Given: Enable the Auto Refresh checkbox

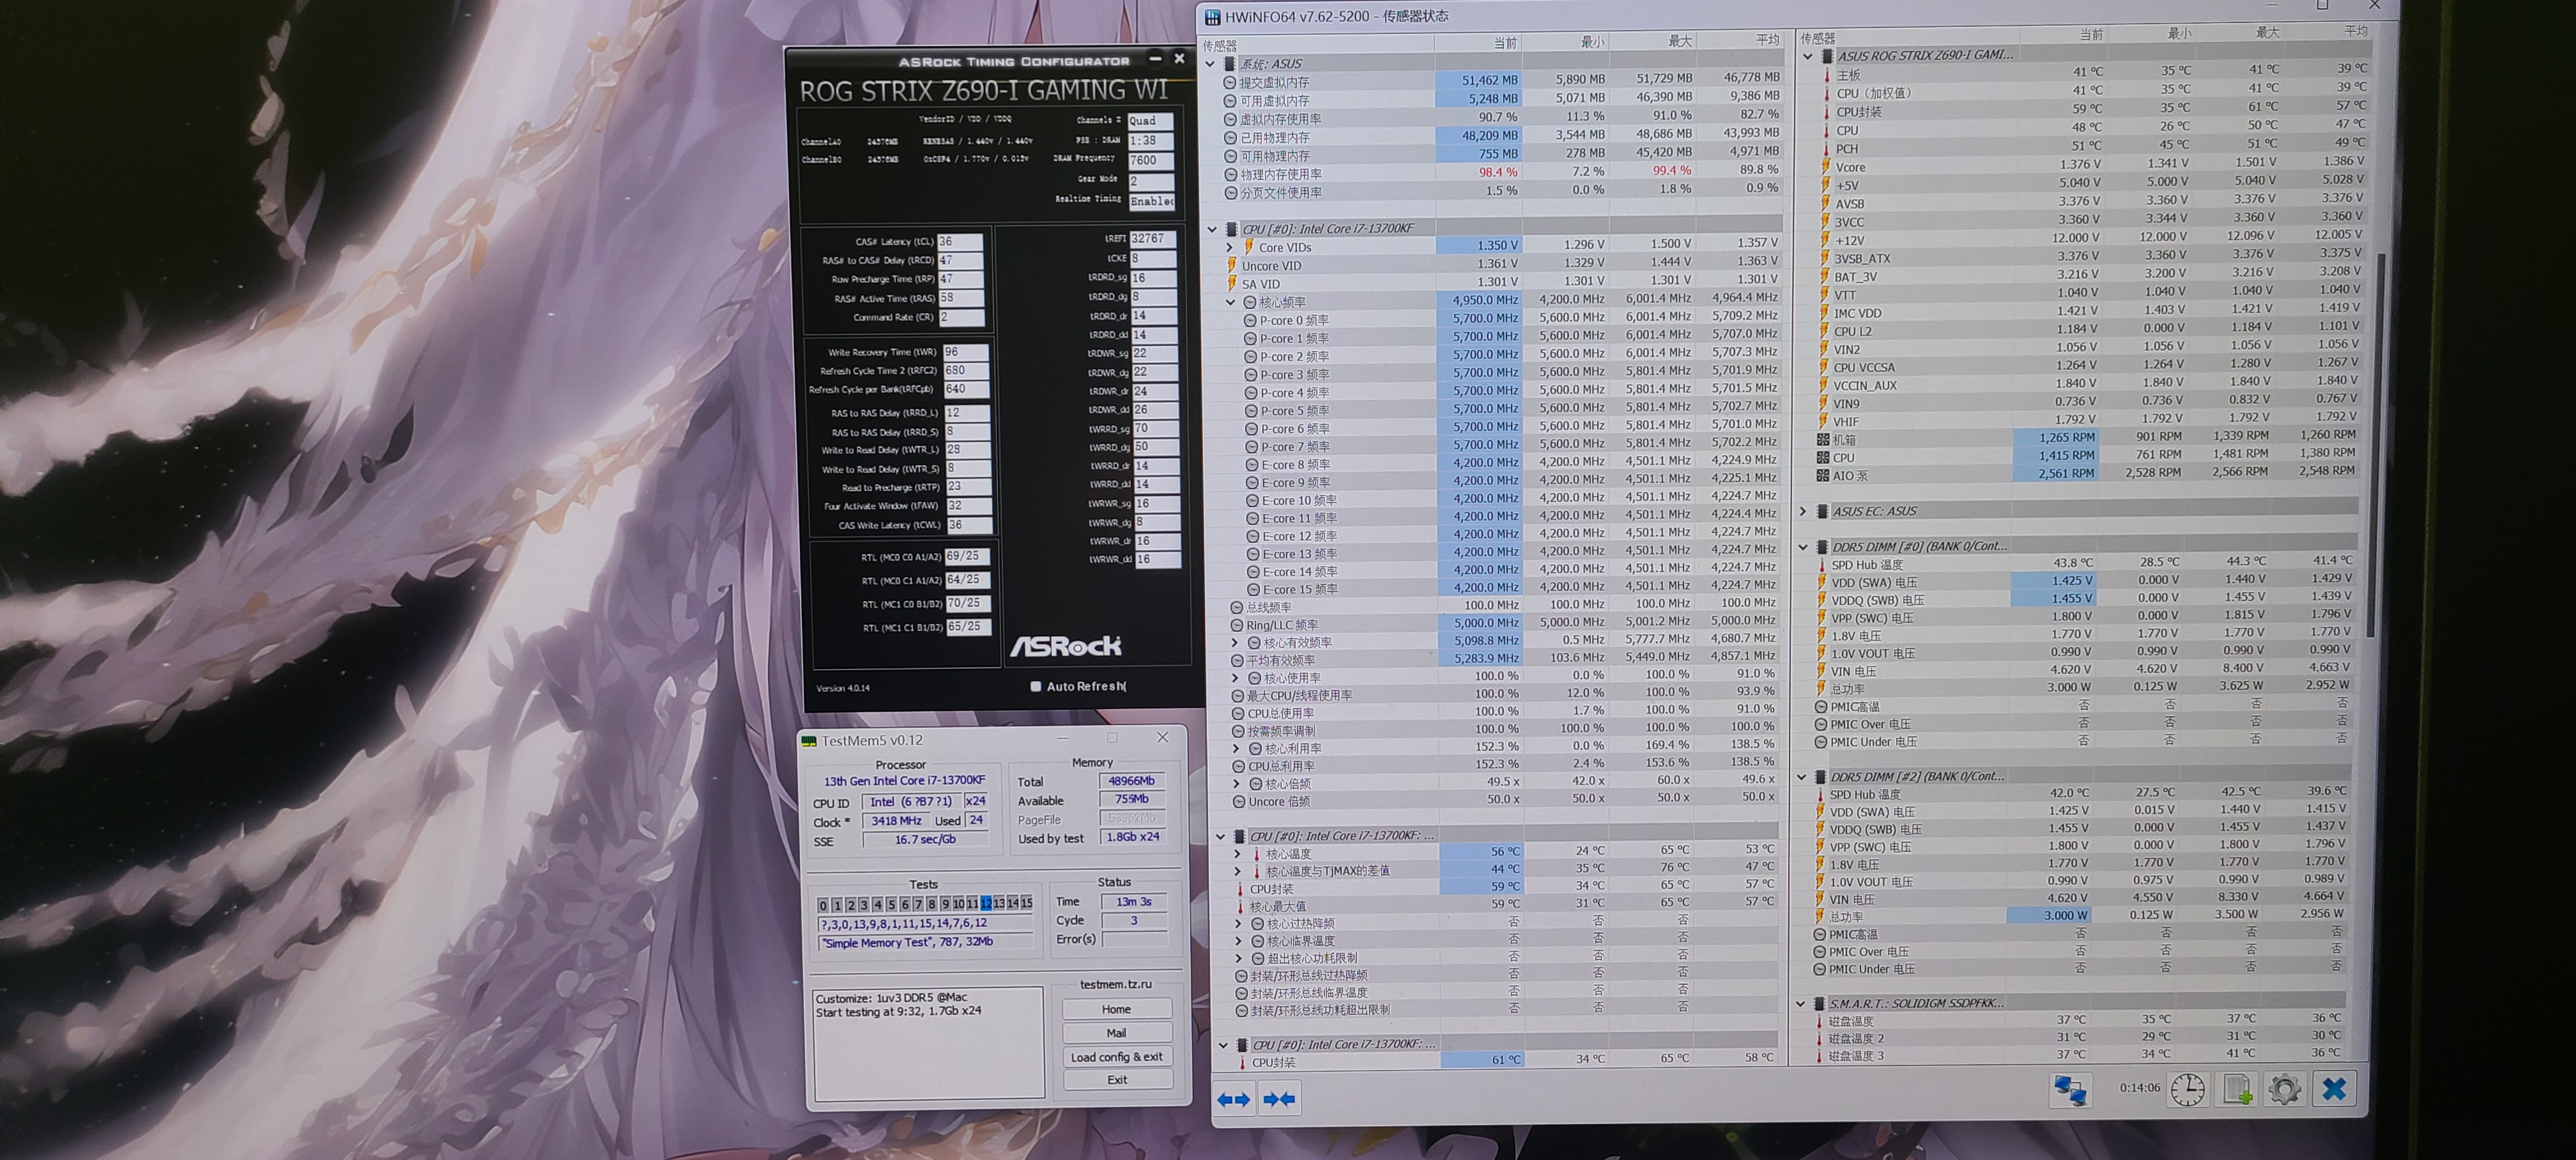Looking at the screenshot, I should [x=1036, y=686].
